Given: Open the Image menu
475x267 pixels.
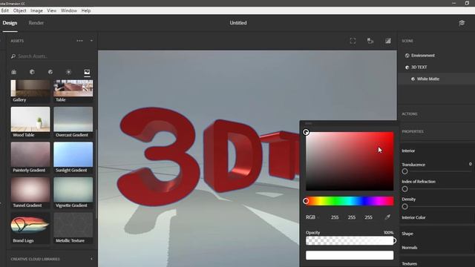Looking at the screenshot, I should (36, 10).
